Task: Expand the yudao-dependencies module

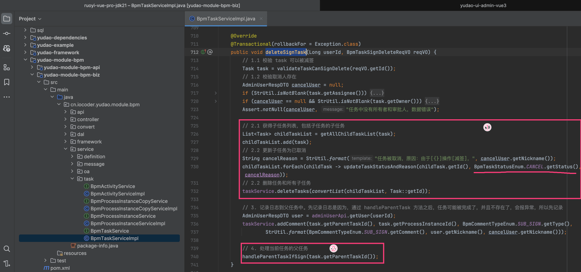Action: tap(25, 38)
